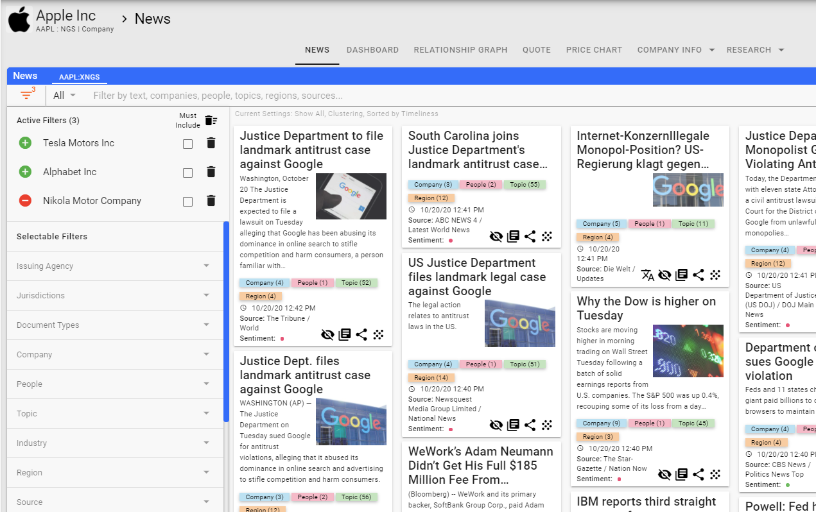Open reader view for Newsquest article
This screenshot has height=512, width=816.
point(513,425)
